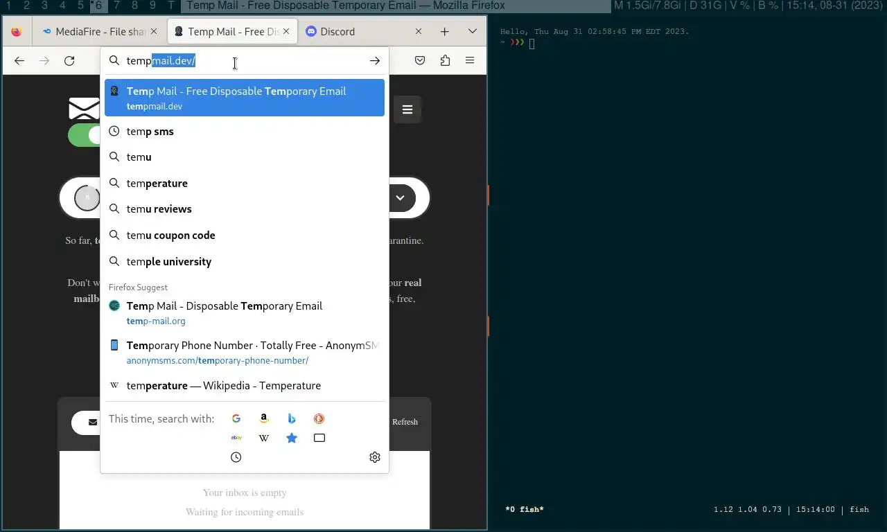The width and height of the screenshot is (887, 532).
Task: Close the Temp Mail tab
Action: pos(286,32)
